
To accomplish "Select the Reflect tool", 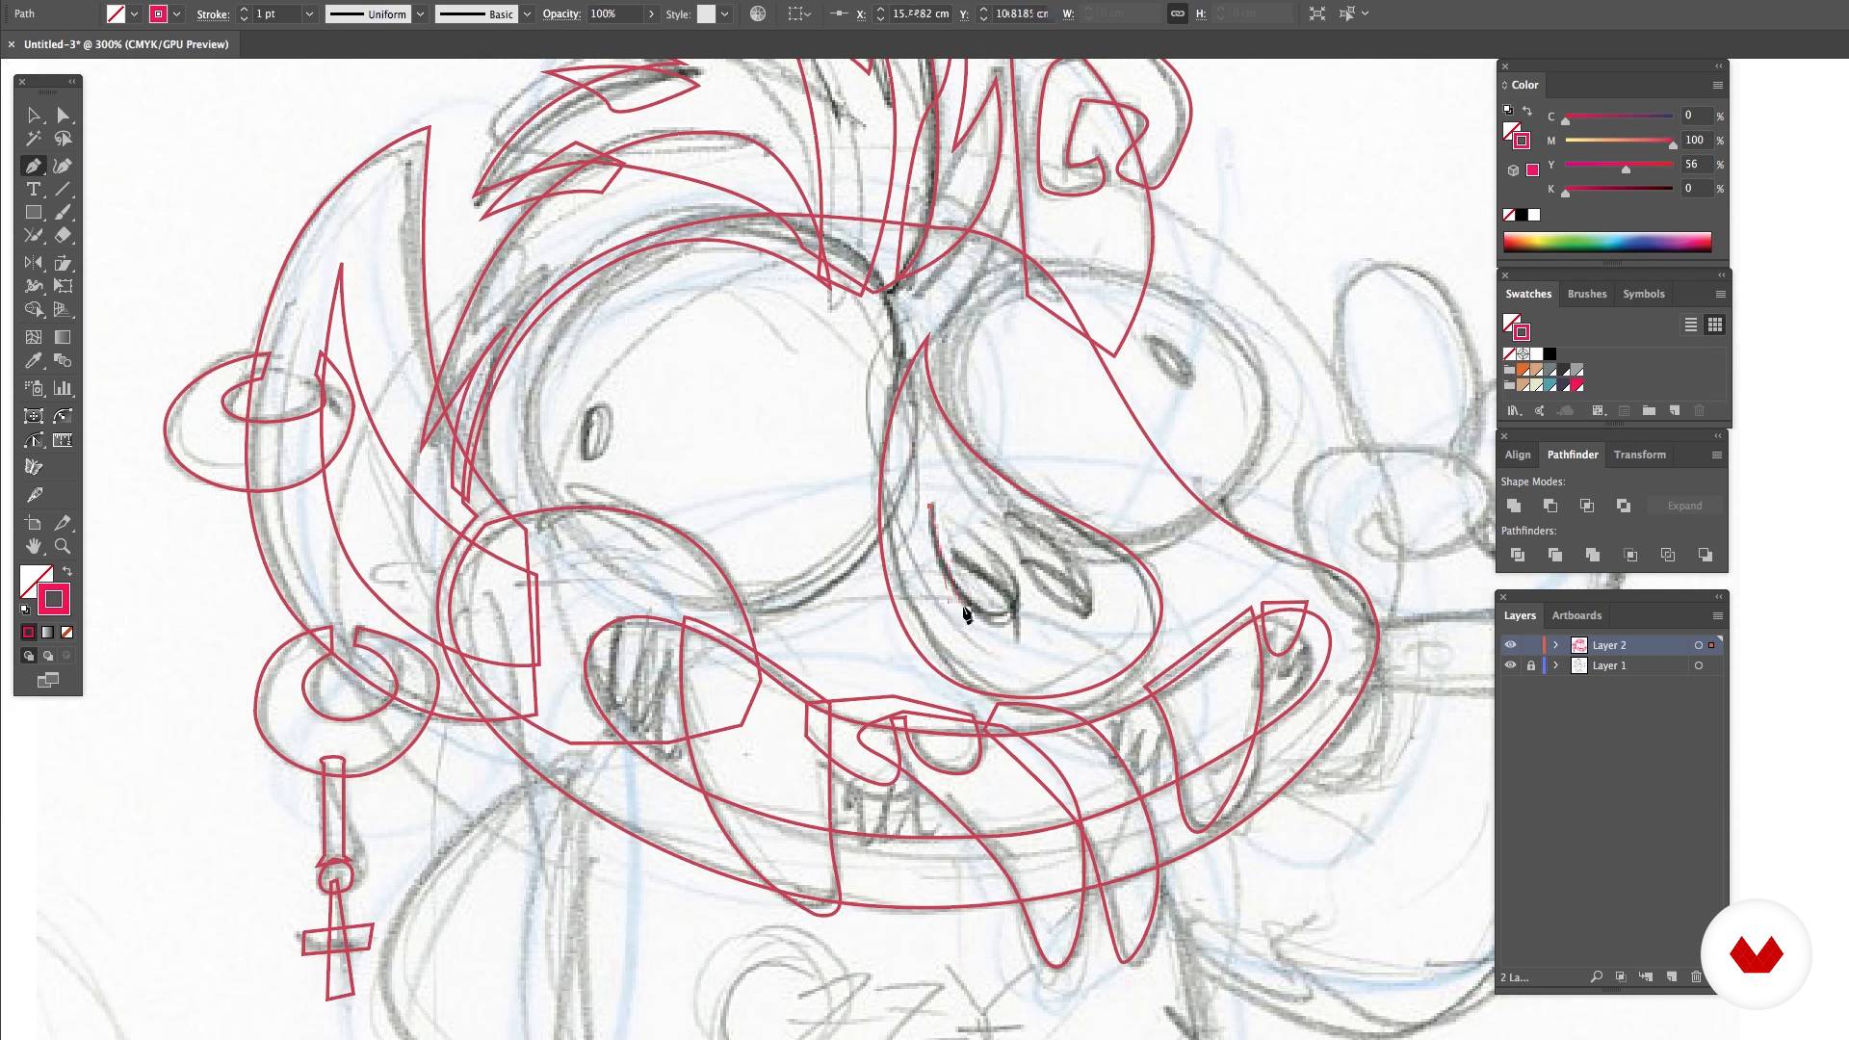I will (34, 263).
